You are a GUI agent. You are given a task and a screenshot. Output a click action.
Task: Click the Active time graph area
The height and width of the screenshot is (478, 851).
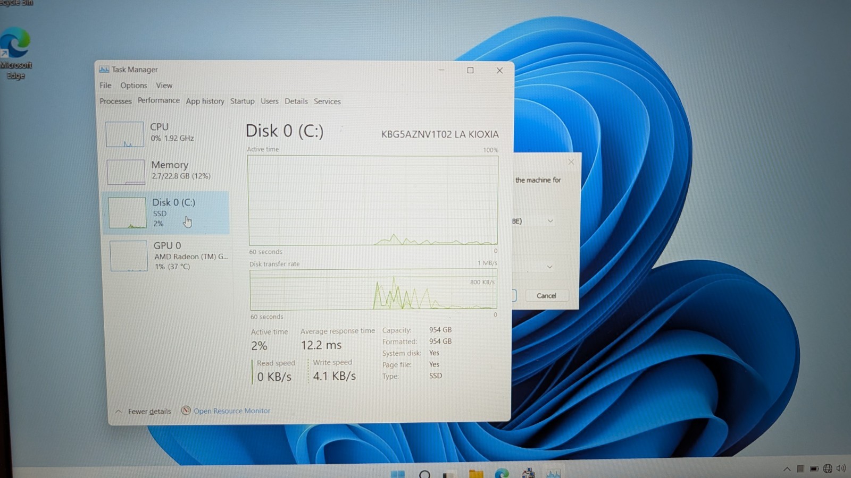point(373,200)
